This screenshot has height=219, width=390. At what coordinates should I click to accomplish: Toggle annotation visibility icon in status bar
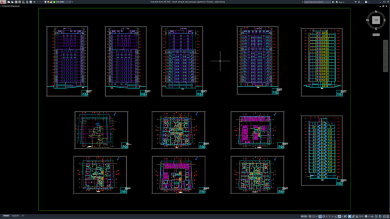click(x=350, y=217)
